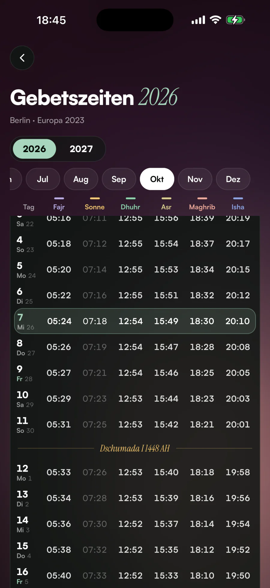This screenshot has width=270, height=588.
Task: Tap Dhuhr time 12:53 on day 10
Action: click(x=130, y=399)
